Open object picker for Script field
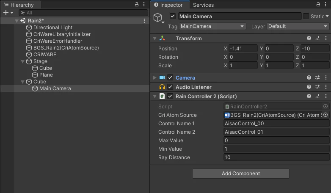 pyautogui.click(x=325, y=106)
